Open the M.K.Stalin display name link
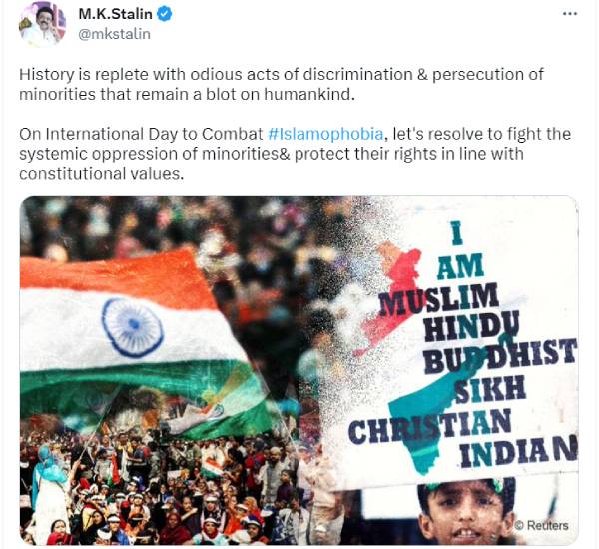The image size is (599, 549). click(x=115, y=14)
